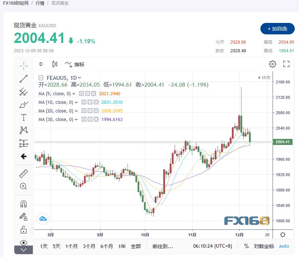The width and height of the screenshot is (299, 257).
Task: Select the 3个月 time range
Action: pos(89,246)
